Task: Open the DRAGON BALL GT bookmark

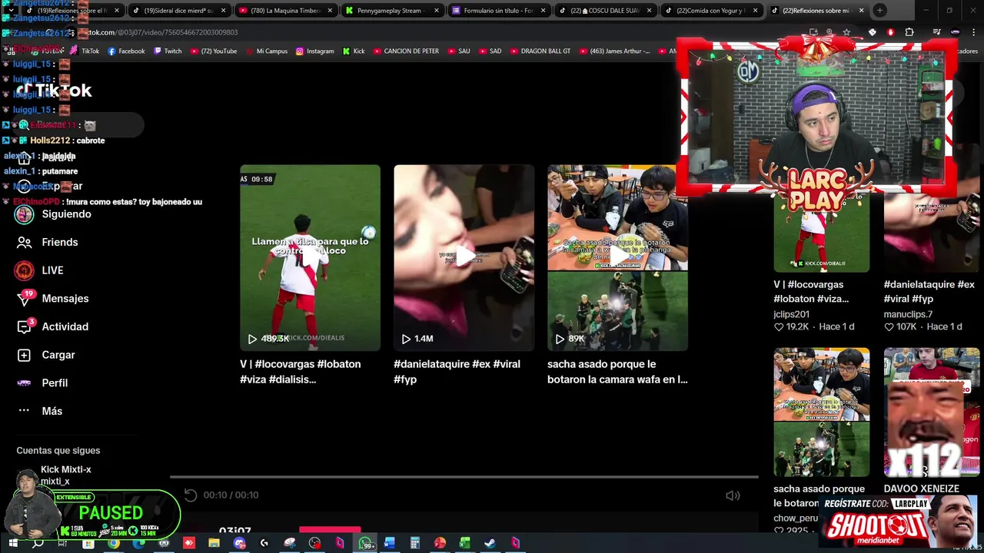Action: [x=540, y=51]
